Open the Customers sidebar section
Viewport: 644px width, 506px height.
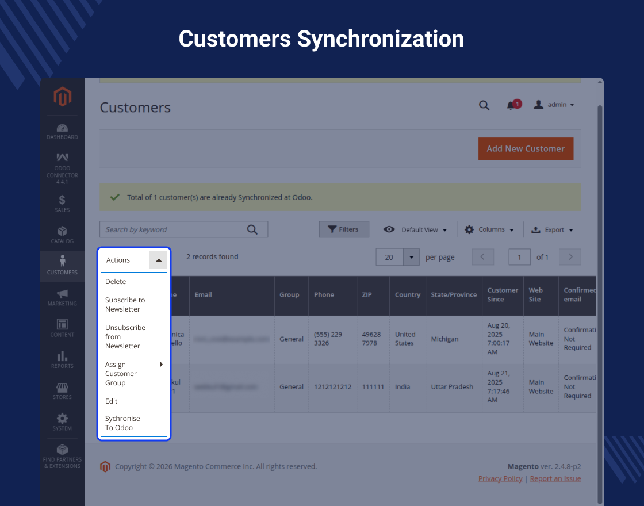point(63,266)
